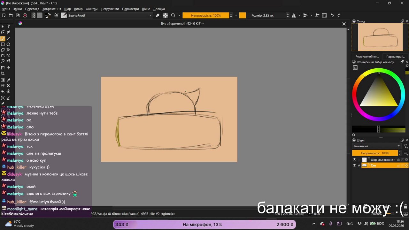This screenshot has height=230, width=409.
Task: Hide the Шар малювання 1 layer
Action: (354, 160)
